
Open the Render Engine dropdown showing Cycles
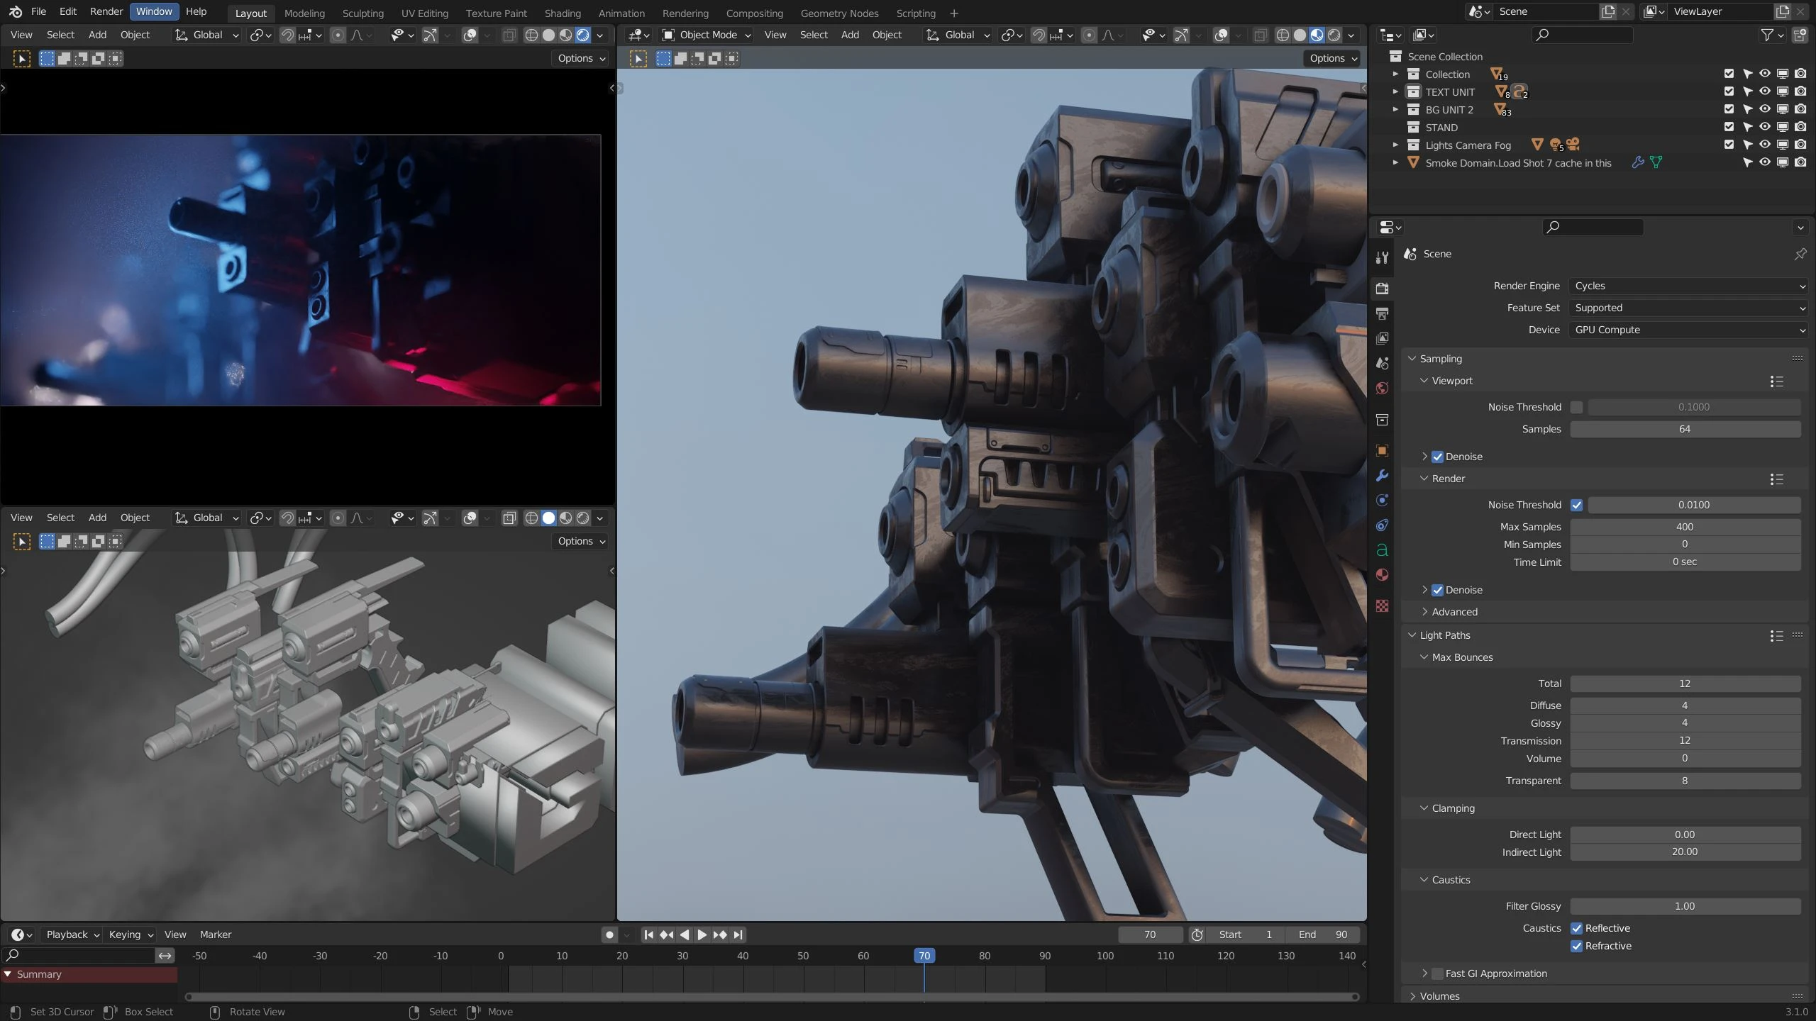click(1688, 285)
